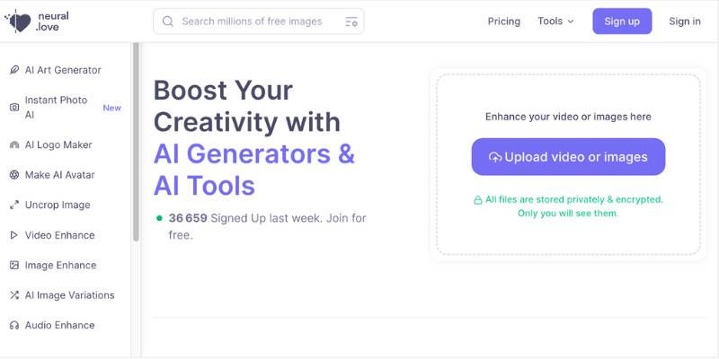
Task: Open the Pricing page
Action: 503,22
